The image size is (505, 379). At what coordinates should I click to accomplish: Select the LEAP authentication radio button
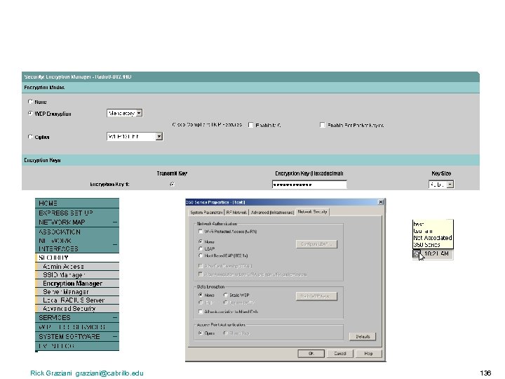point(201,248)
